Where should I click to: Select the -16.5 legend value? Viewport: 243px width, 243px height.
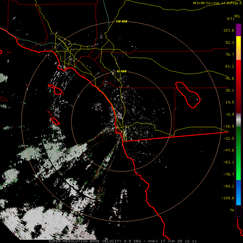229,126
